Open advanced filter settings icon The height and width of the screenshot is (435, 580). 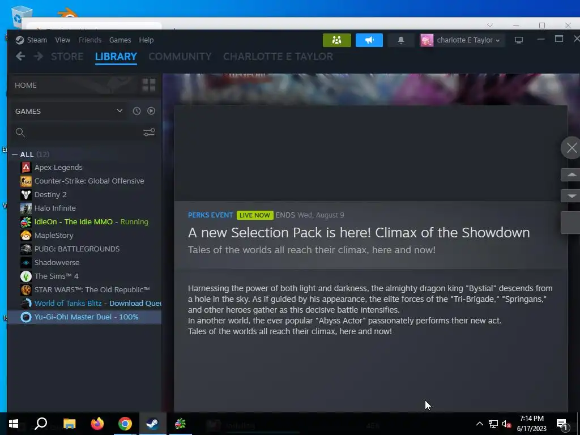149,133
